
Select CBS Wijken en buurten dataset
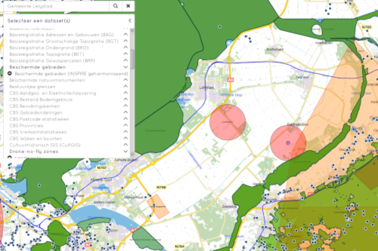(x=35, y=139)
